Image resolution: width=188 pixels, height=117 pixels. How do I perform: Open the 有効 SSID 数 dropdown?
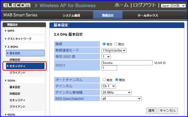click(x=106, y=56)
